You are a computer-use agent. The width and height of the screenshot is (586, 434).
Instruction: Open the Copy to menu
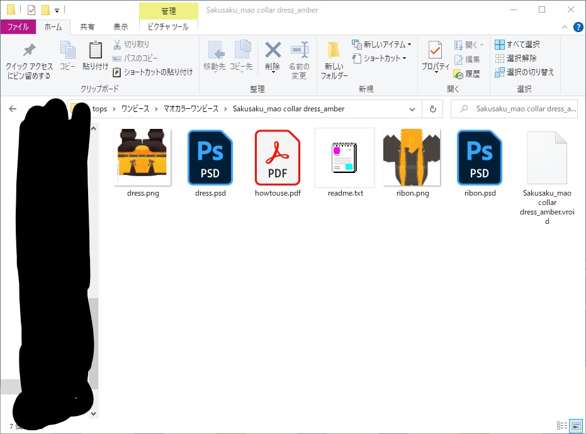(241, 56)
